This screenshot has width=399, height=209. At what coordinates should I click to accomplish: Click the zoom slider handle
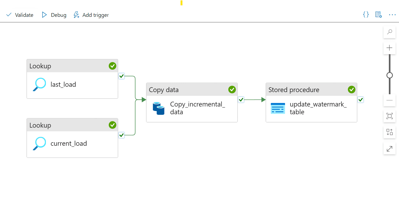tap(389, 75)
